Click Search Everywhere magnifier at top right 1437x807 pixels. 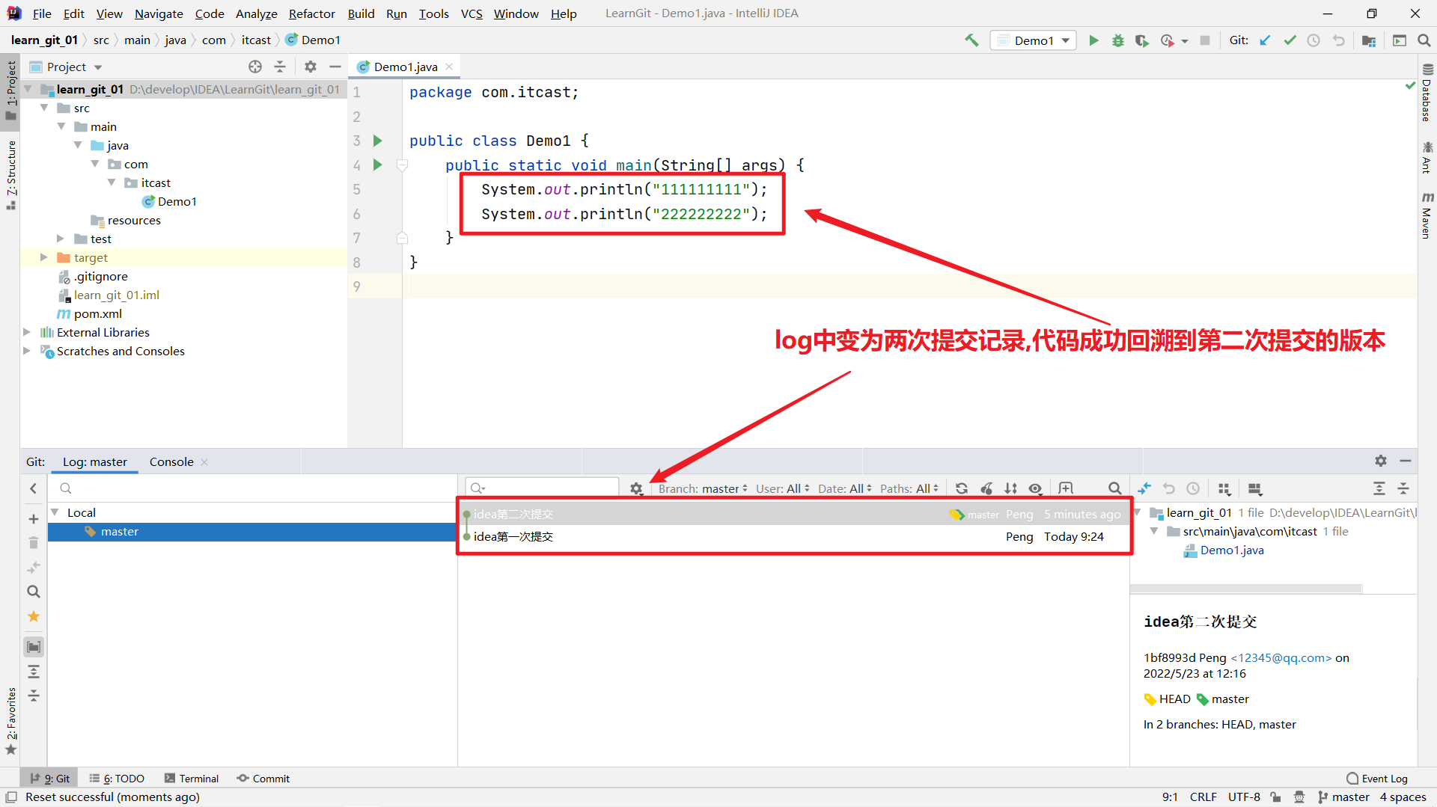pyautogui.click(x=1424, y=40)
